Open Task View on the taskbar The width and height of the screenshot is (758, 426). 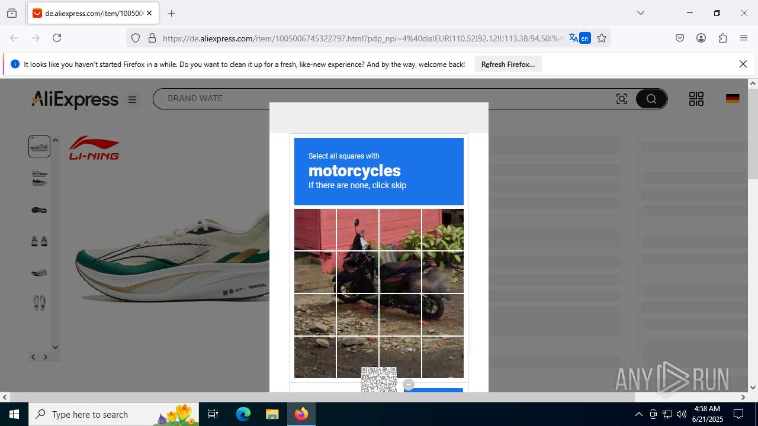[x=213, y=414]
